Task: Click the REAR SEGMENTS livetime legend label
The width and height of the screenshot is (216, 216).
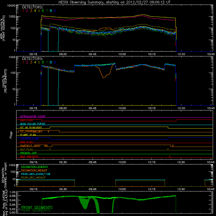Action: (36, 210)
